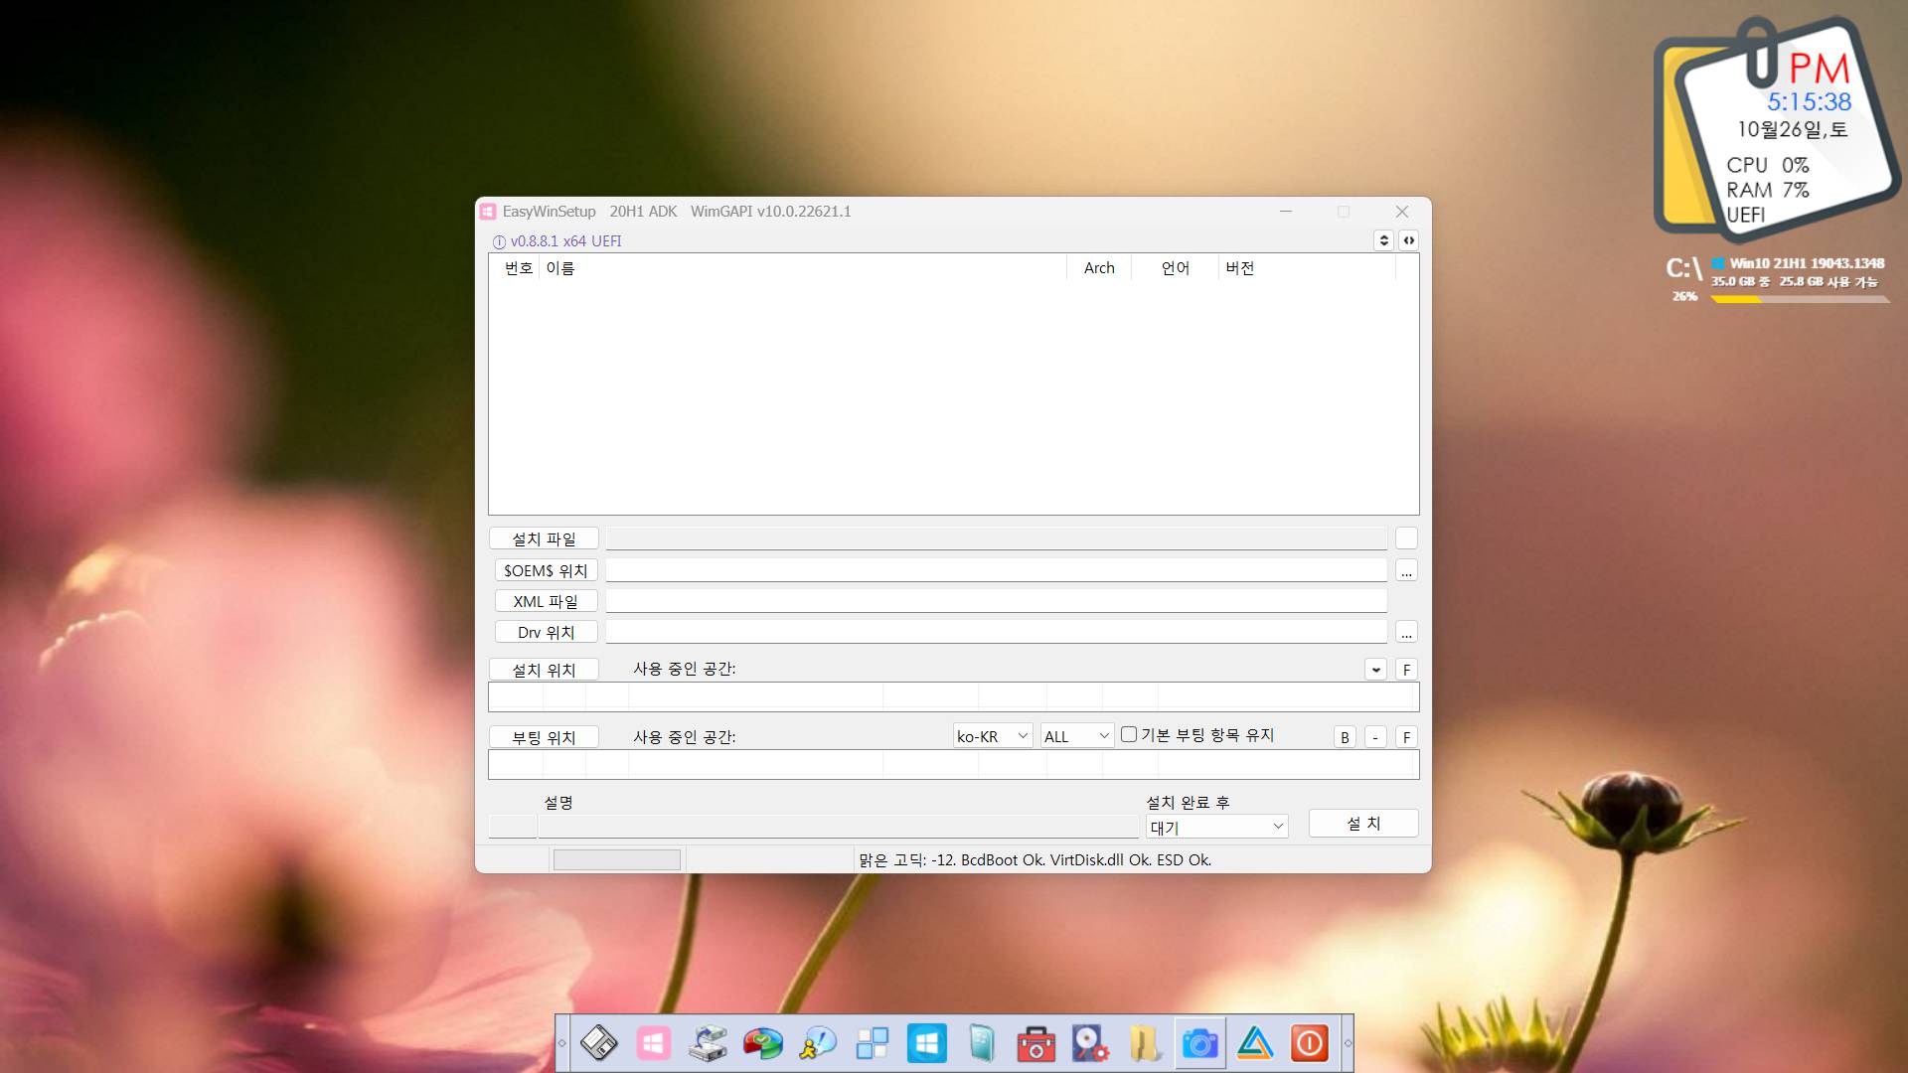The width and height of the screenshot is (1908, 1073).
Task: Launch the blue camera capture icon
Action: (x=1199, y=1043)
